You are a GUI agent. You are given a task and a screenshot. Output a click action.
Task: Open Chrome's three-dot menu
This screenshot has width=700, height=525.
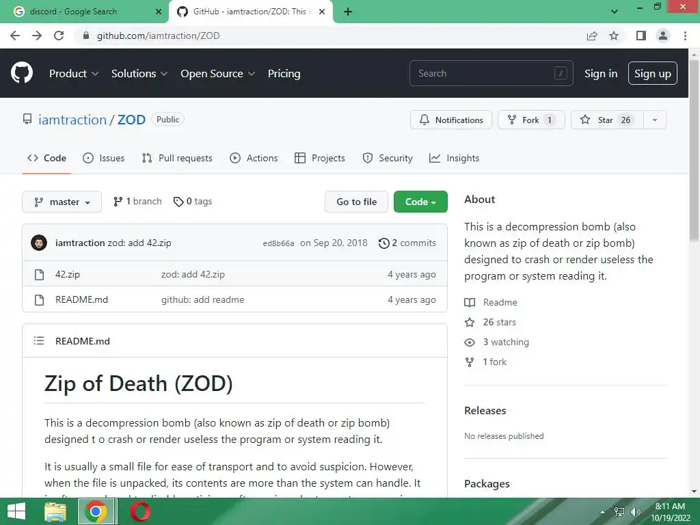click(x=685, y=36)
